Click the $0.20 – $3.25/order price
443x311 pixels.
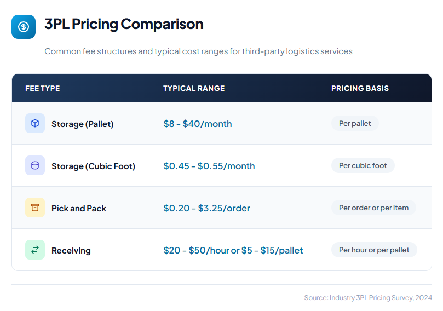click(207, 208)
